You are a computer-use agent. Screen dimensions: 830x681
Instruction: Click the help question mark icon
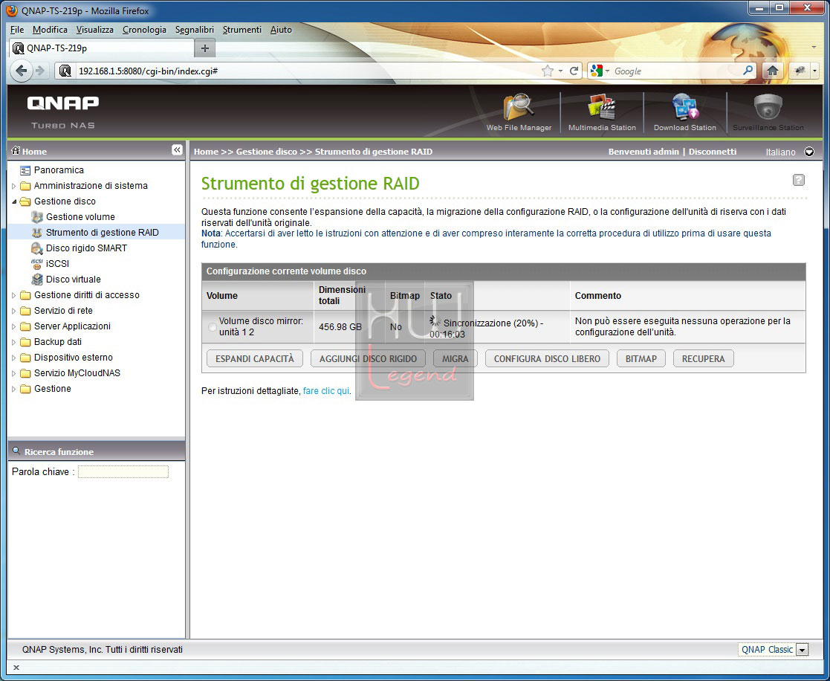pos(799,180)
